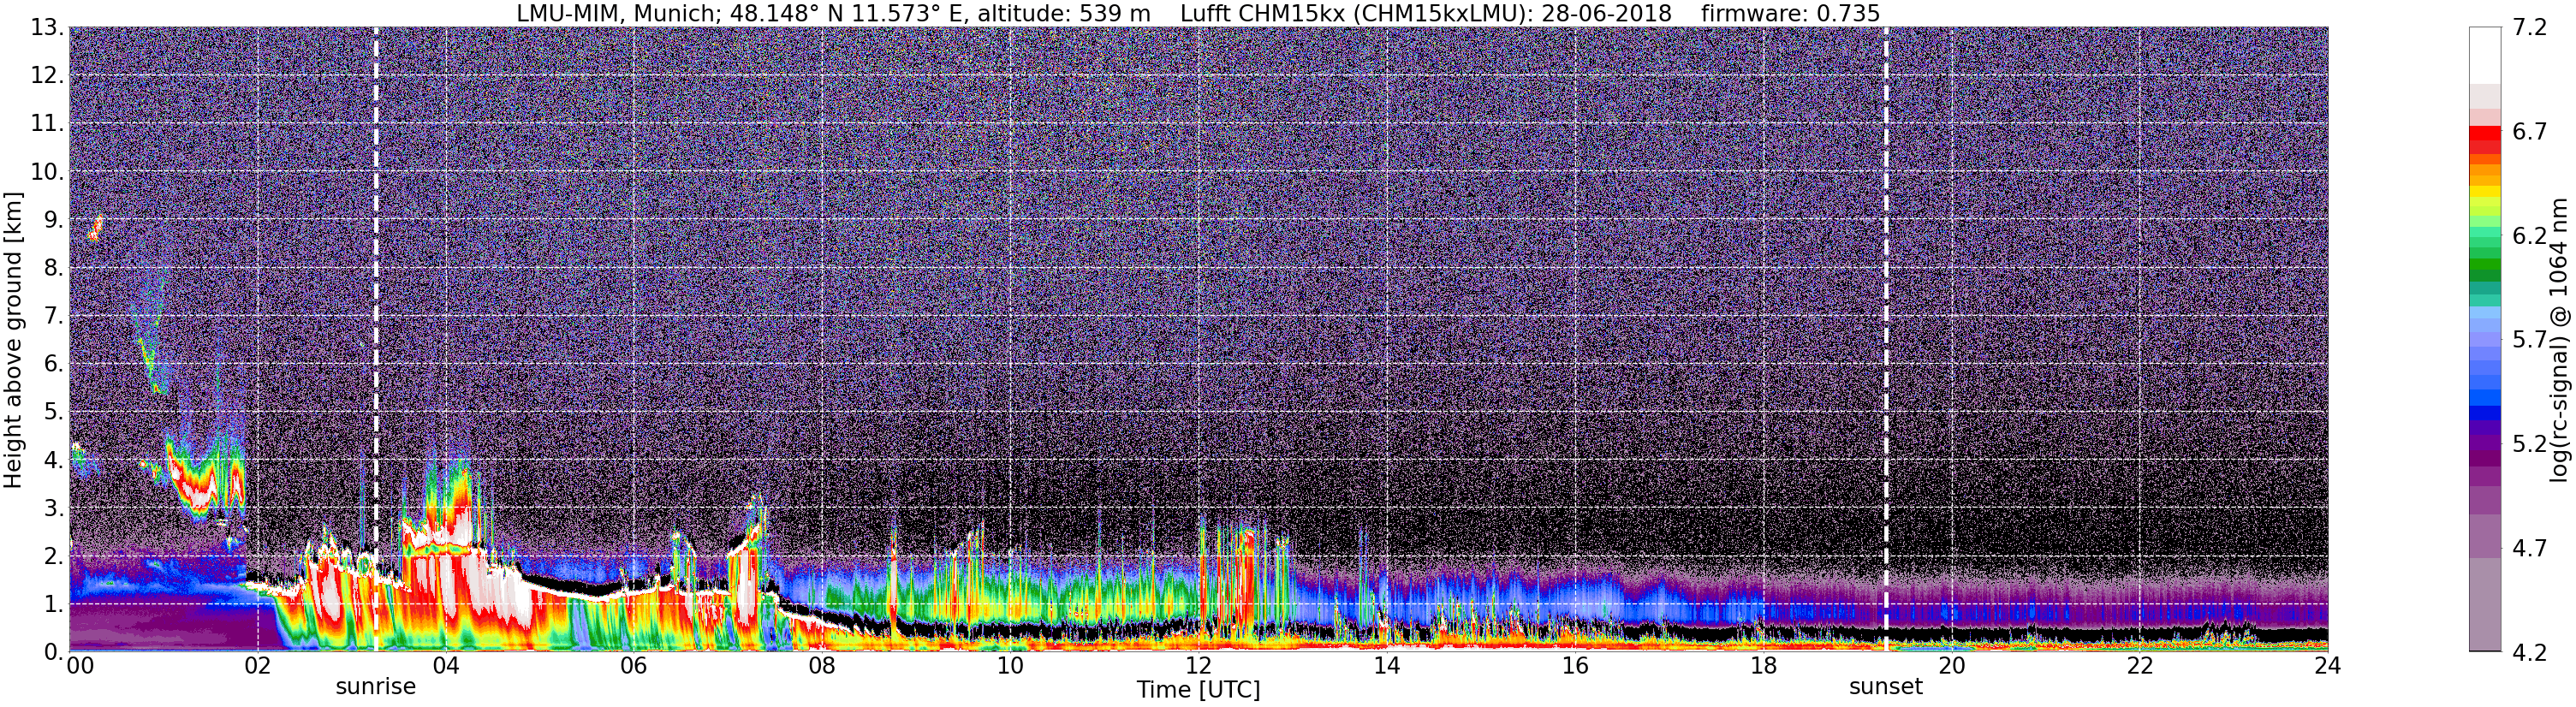Click the height tick label '1.'
This screenshot has width=2576, height=707.
click(x=54, y=604)
